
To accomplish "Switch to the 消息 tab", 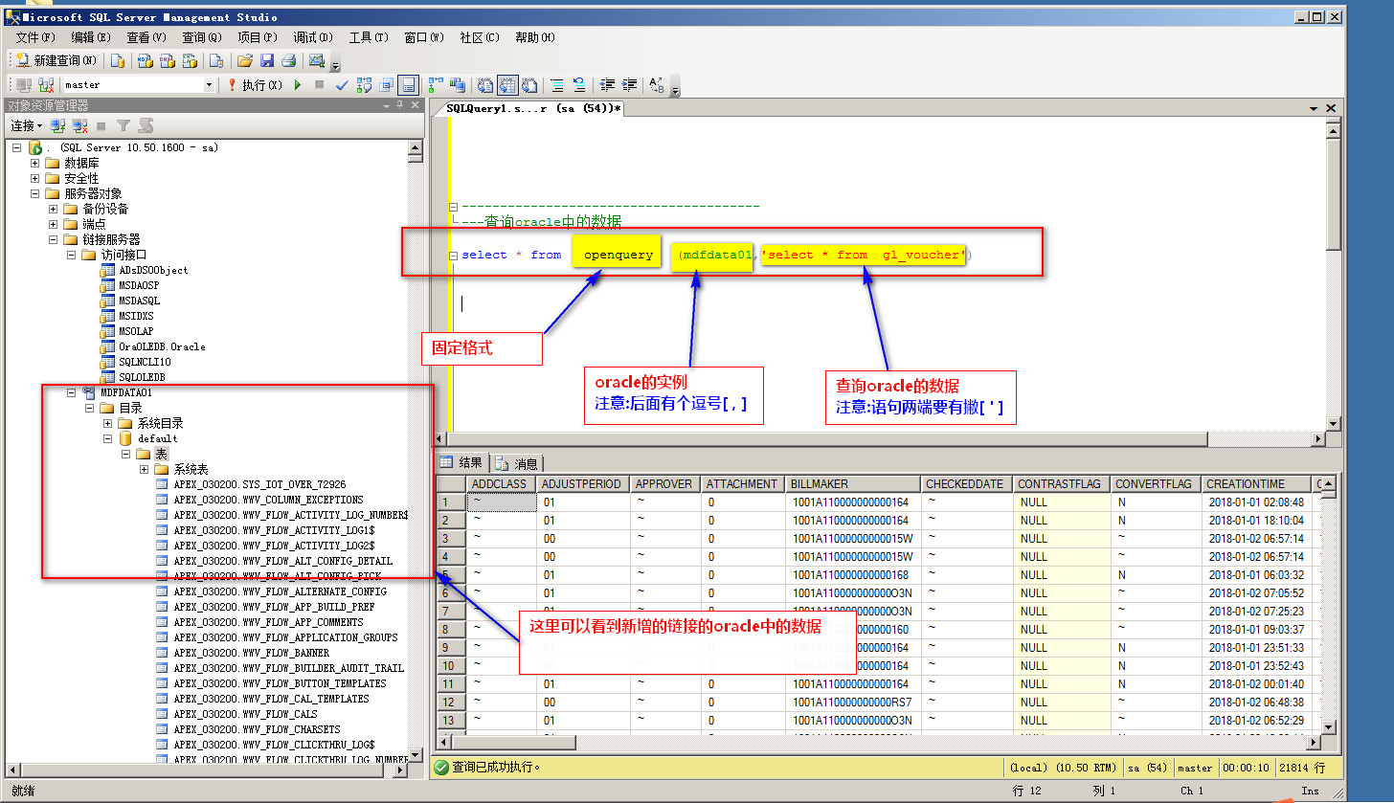I will [517, 463].
